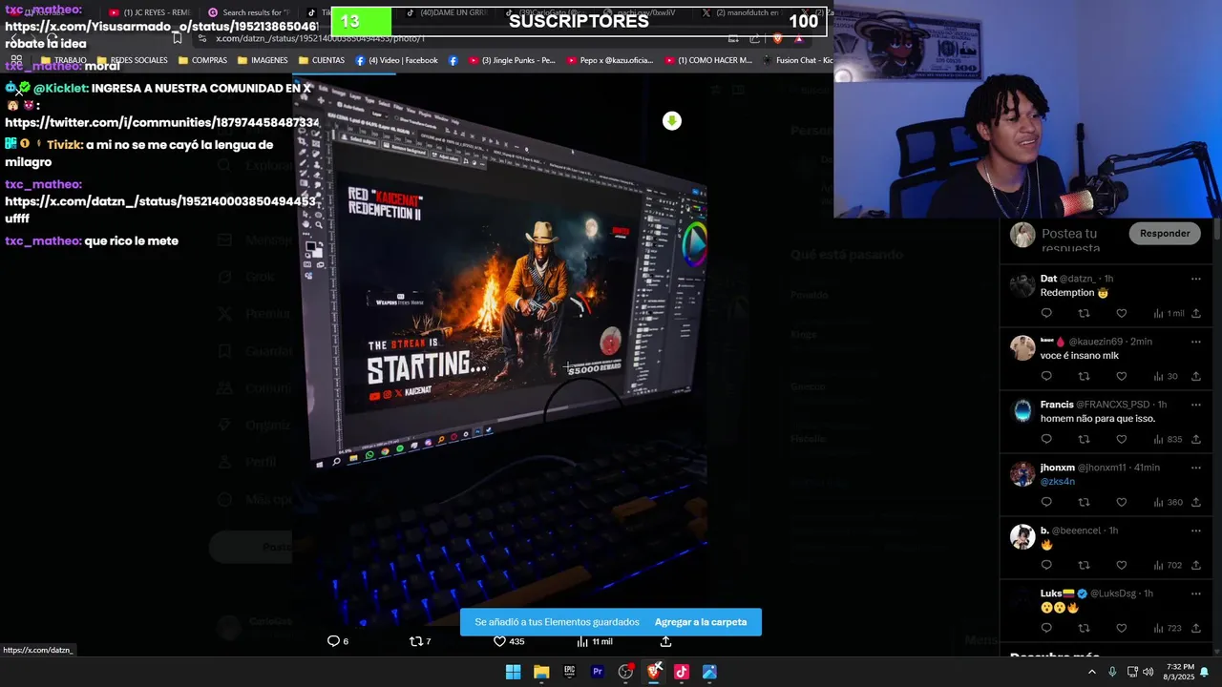Open the Brave browser taskbar icon
Screen dimensions: 1222x687
coord(654,672)
